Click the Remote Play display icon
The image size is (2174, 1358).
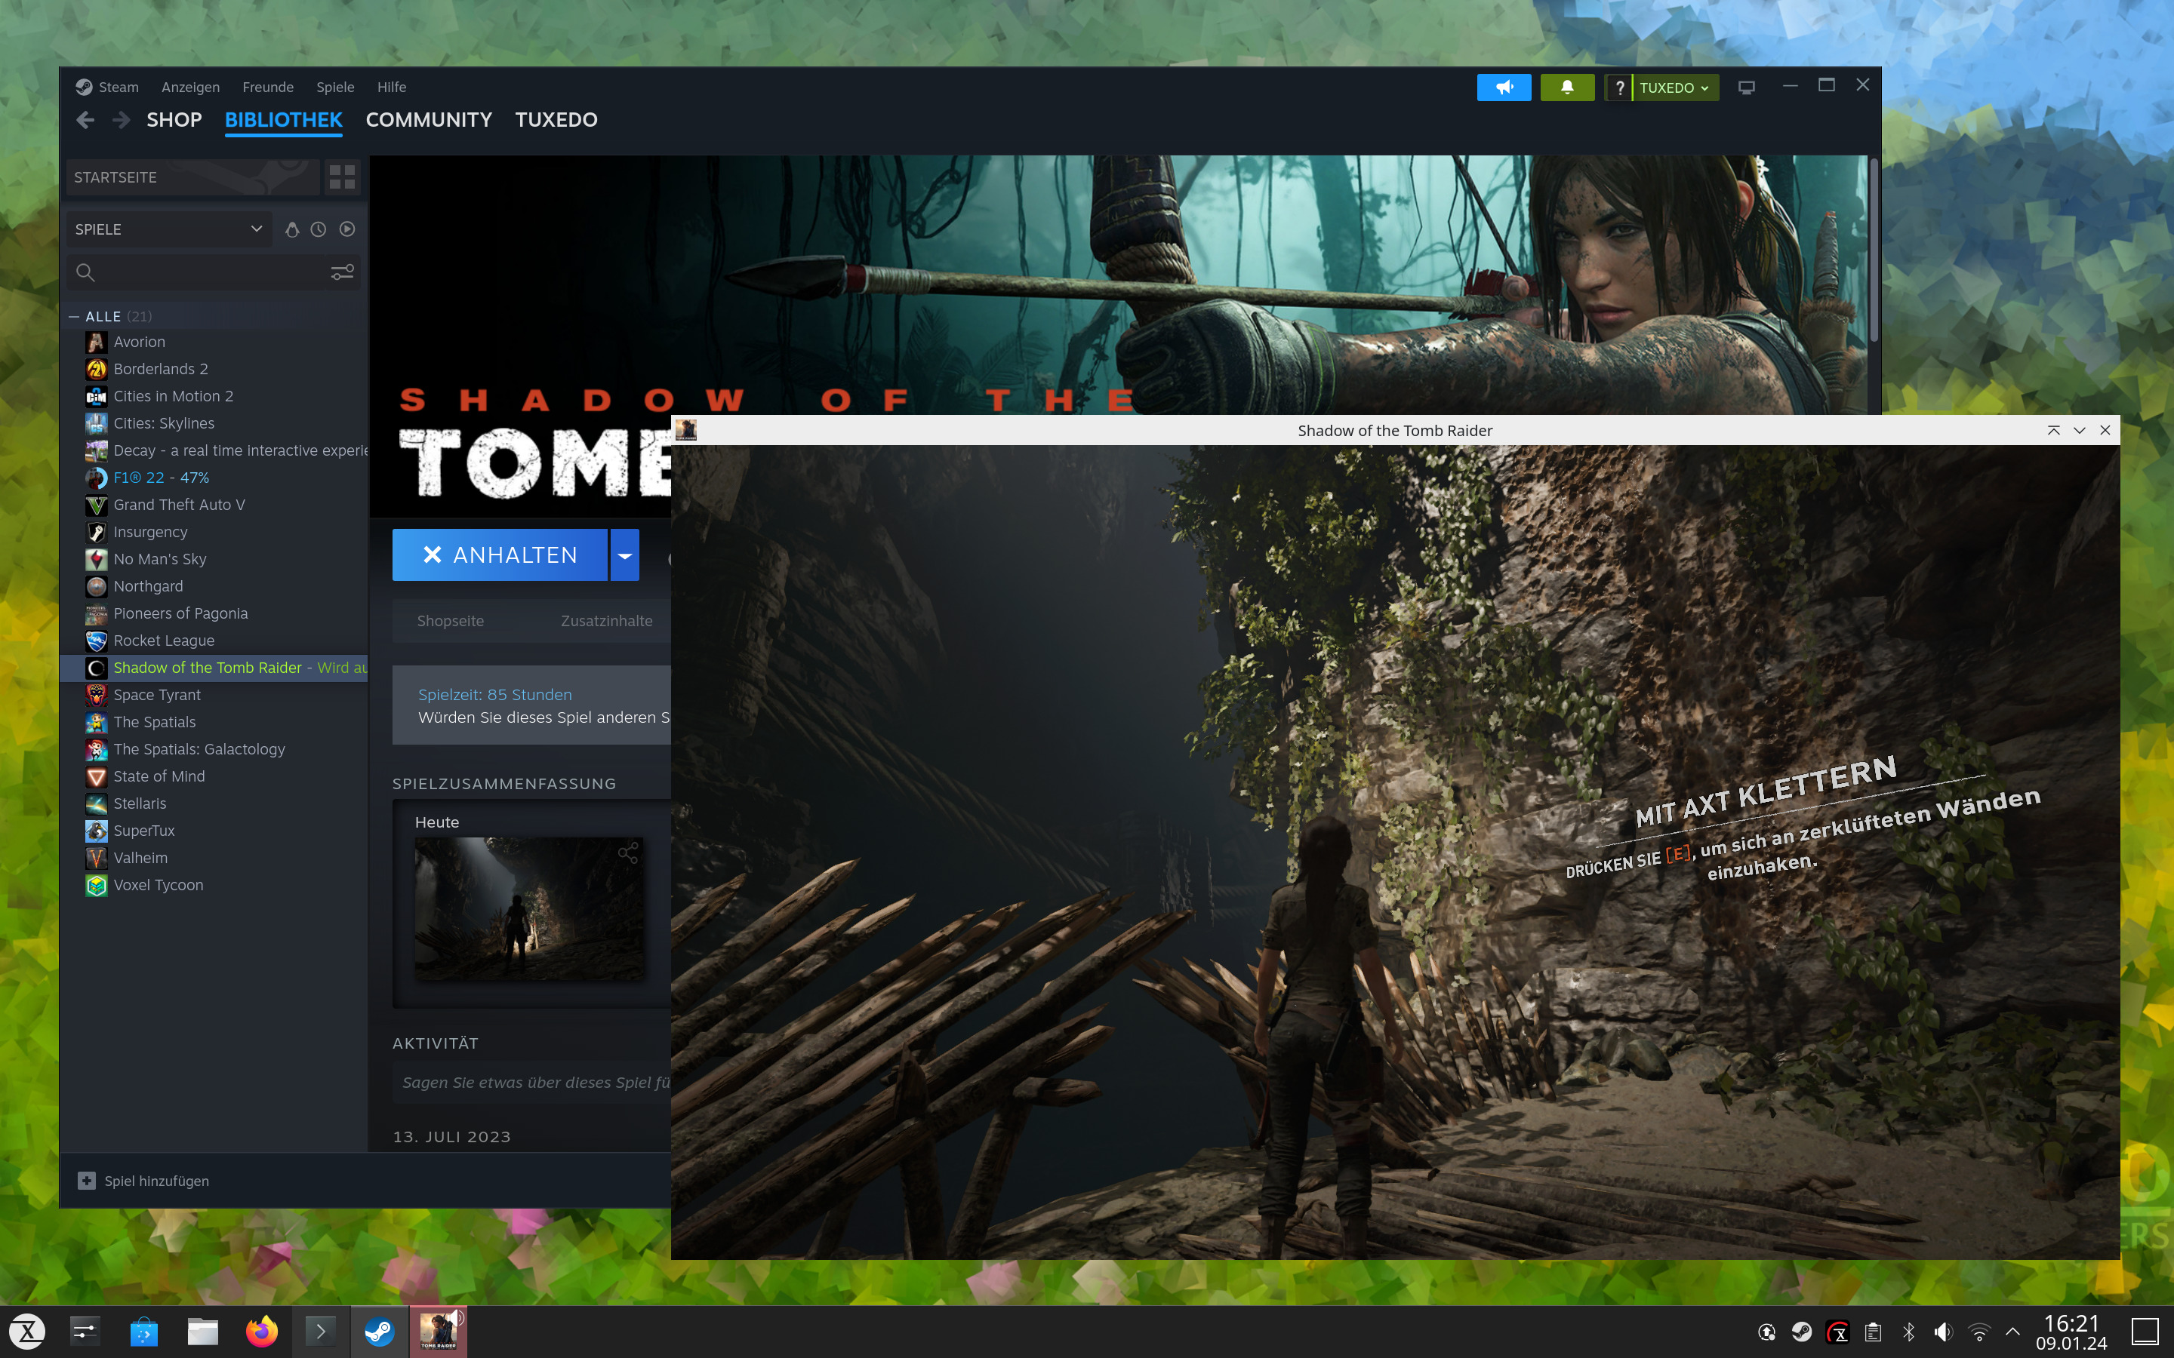pyautogui.click(x=1748, y=87)
